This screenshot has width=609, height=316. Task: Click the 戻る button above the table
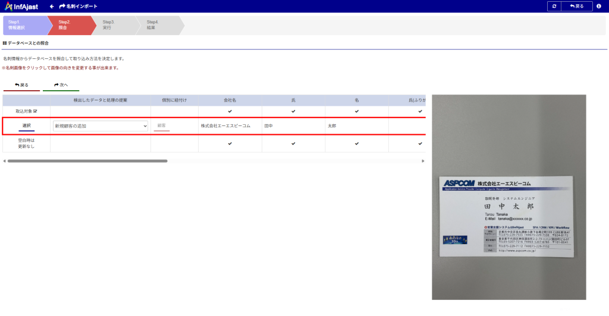coord(21,85)
